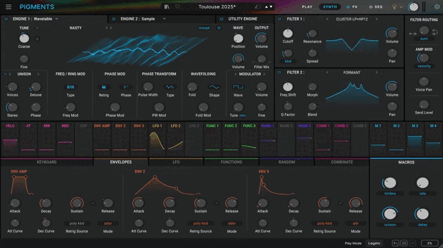Toggle Filter 1 power button

pyautogui.click(x=279, y=19)
